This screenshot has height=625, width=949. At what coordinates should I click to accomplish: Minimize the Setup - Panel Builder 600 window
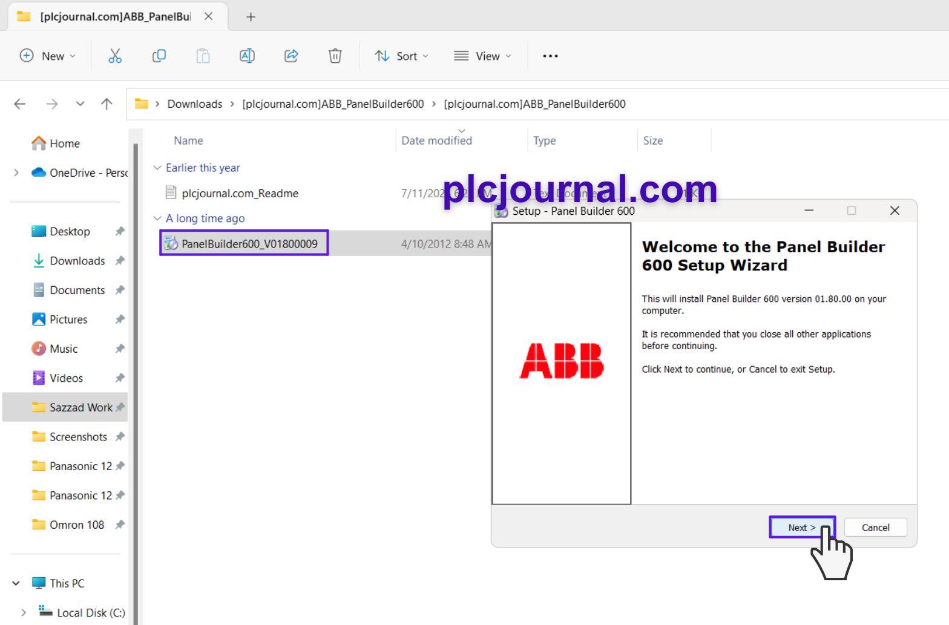[x=809, y=210]
